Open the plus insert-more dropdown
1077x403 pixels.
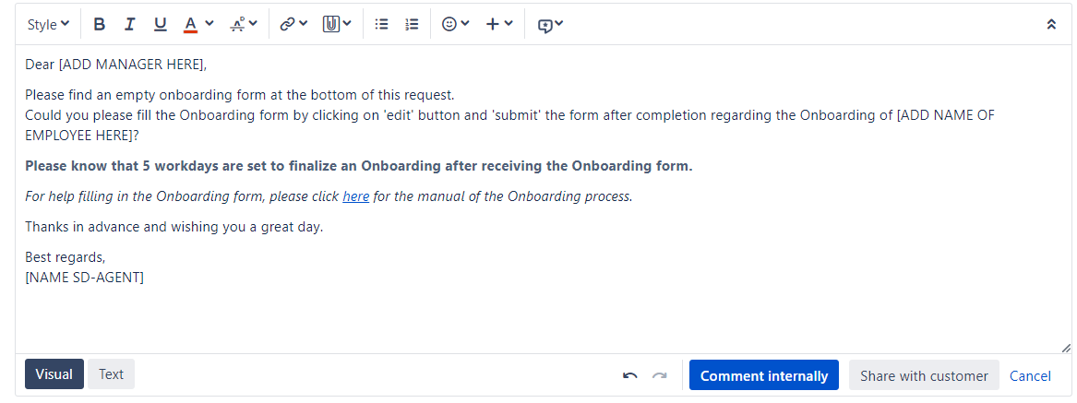click(499, 24)
